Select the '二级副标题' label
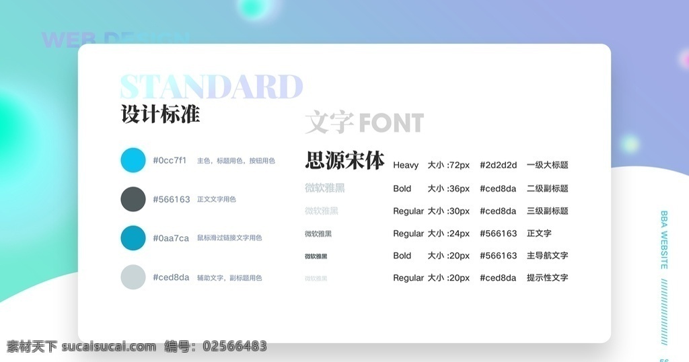Image resolution: width=689 pixels, height=362 pixels. coord(548,188)
